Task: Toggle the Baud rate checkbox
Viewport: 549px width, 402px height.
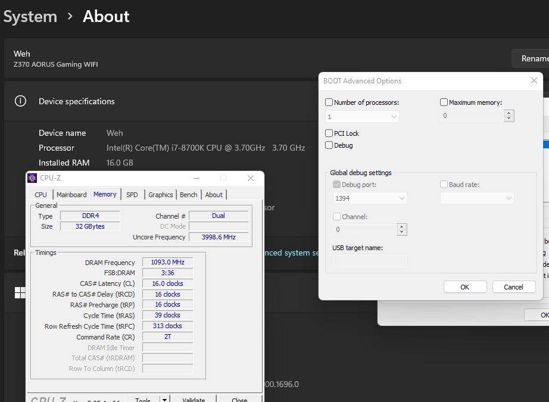Action: [x=444, y=184]
